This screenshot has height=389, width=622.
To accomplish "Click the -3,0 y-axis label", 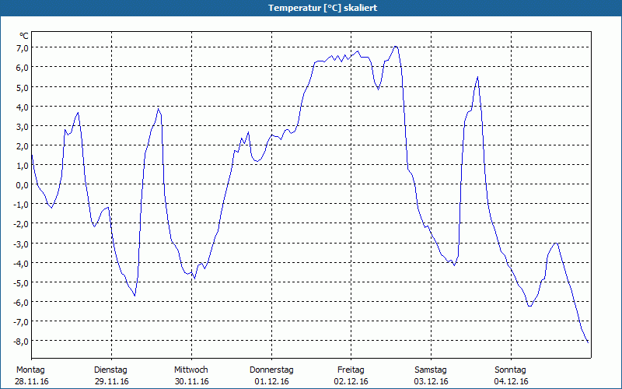I will [x=22, y=244].
